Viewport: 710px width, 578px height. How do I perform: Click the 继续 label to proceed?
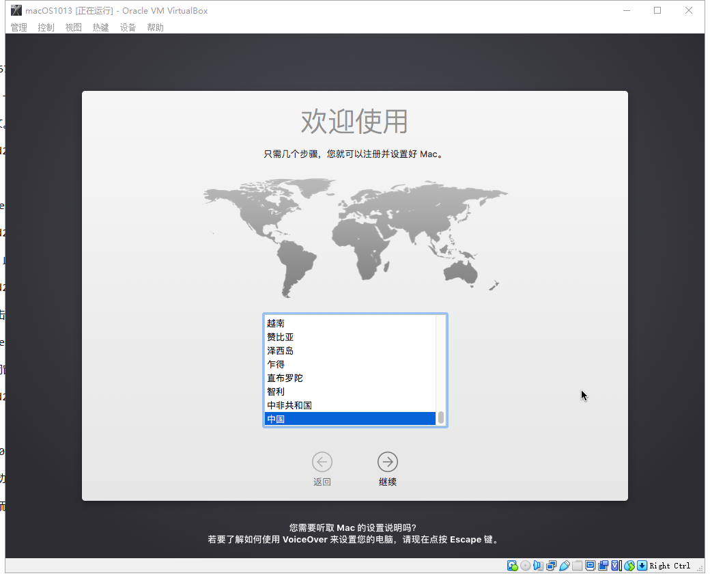coord(388,482)
